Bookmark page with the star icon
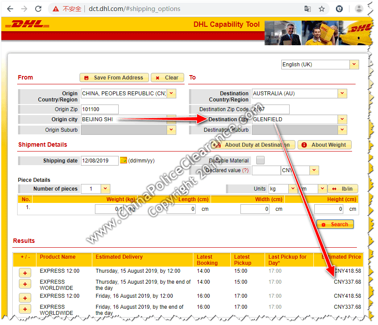The image size is (378, 325). pos(322,9)
